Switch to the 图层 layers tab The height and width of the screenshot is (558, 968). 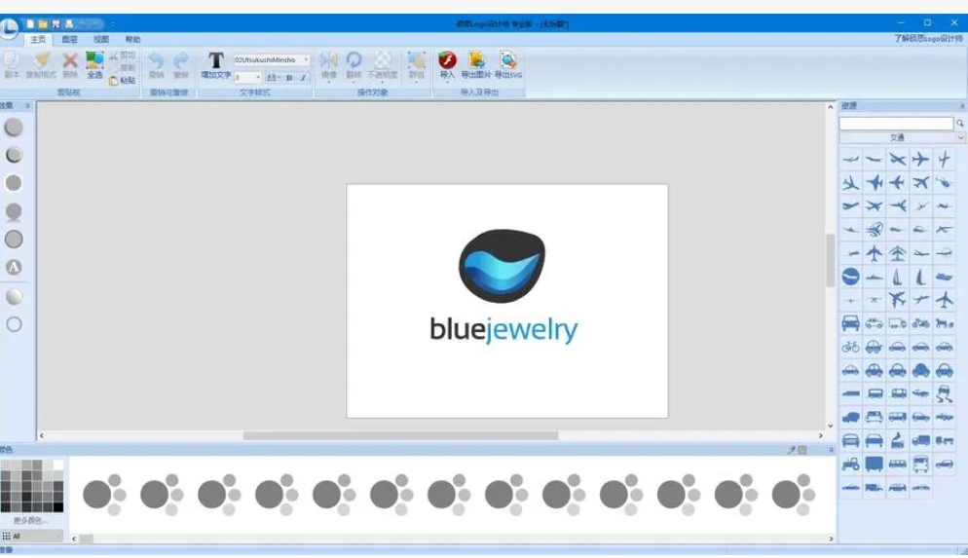70,40
